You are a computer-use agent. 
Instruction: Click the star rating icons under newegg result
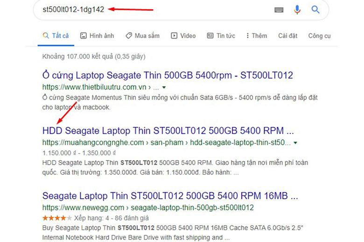pos(57,218)
